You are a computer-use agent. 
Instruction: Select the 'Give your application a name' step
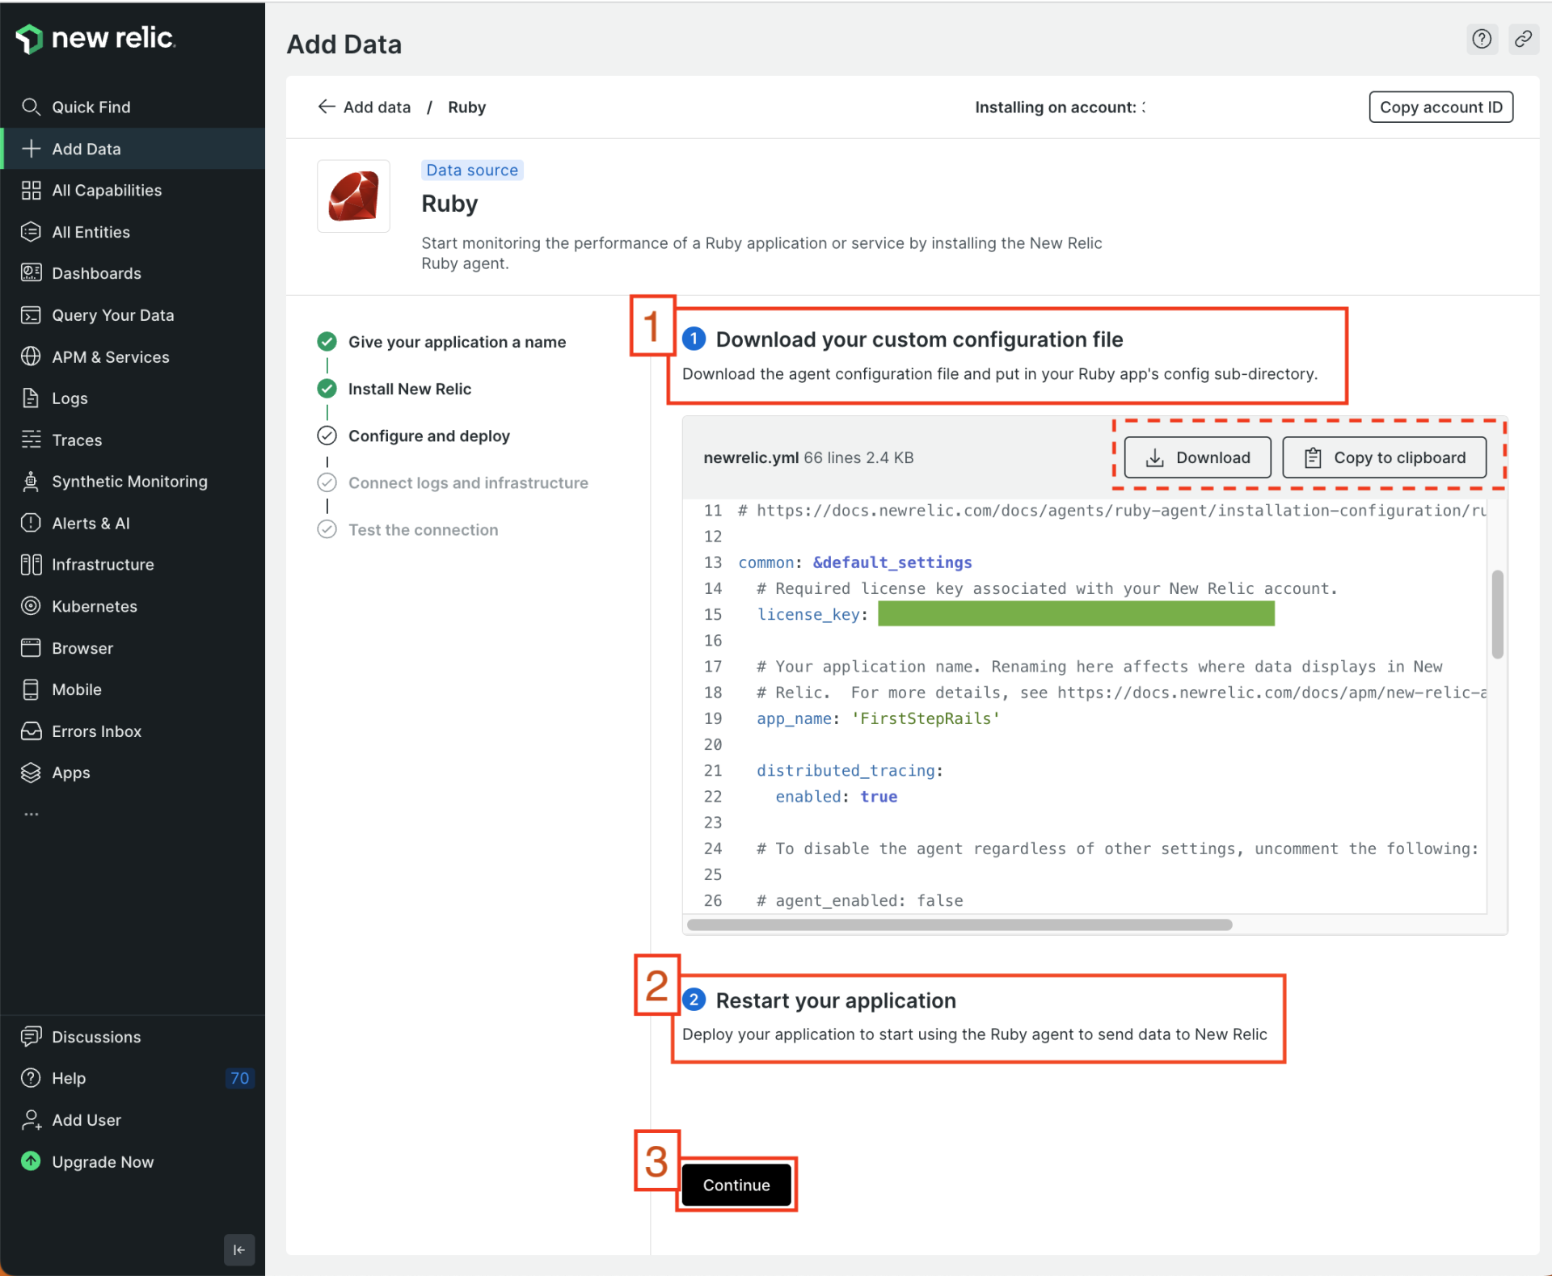coord(457,342)
